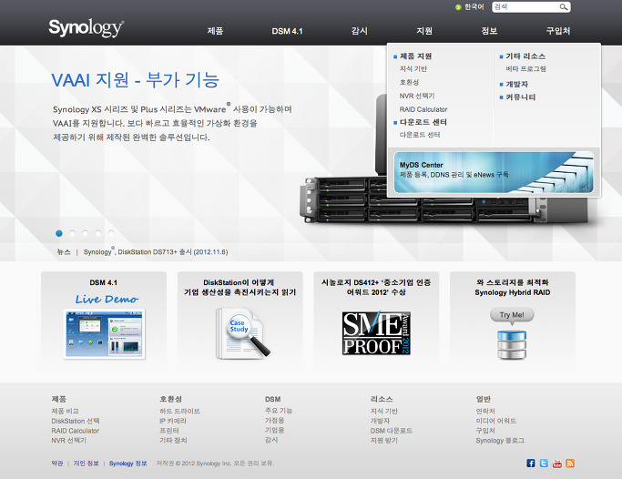The height and width of the screenshot is (479, 622).
Task: Open footer link 주요 기능
Action: (279, 411)
